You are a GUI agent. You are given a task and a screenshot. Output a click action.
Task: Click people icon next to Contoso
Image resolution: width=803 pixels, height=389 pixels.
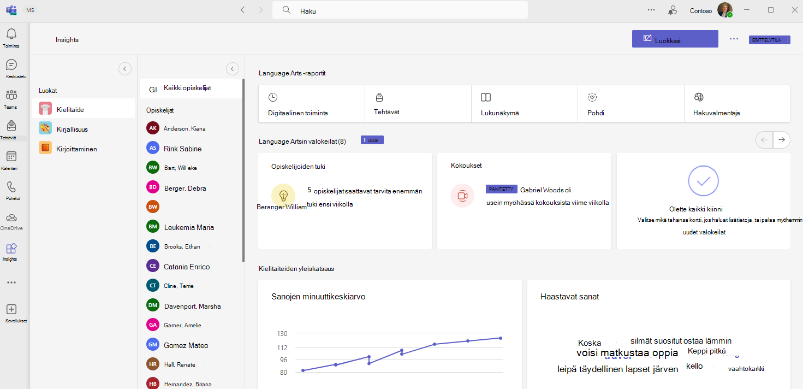[x=673, y=10]
